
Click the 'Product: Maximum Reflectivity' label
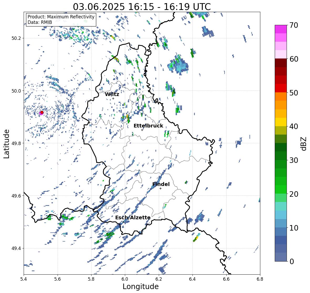pos(61,17)
